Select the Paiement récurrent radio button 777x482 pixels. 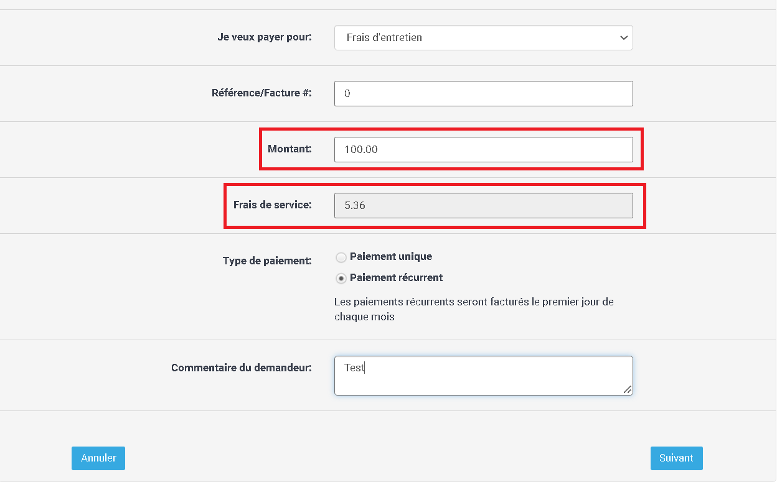tap(341, 278)
